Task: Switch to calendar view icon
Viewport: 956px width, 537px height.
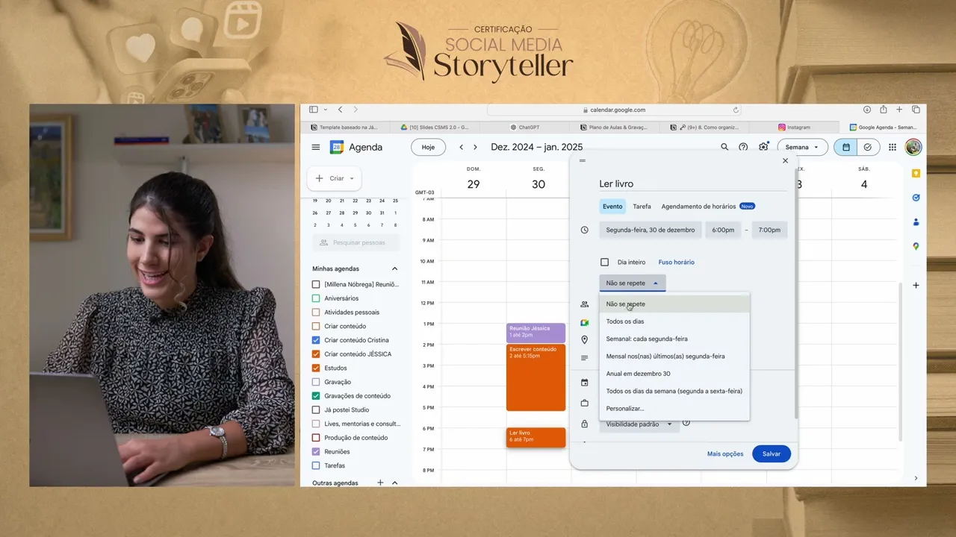Action: coord(846,147)
